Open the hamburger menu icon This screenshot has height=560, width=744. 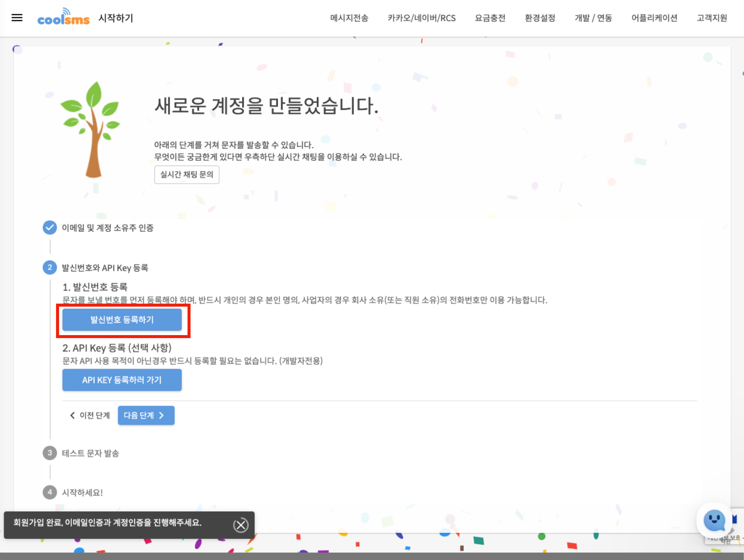17,18
